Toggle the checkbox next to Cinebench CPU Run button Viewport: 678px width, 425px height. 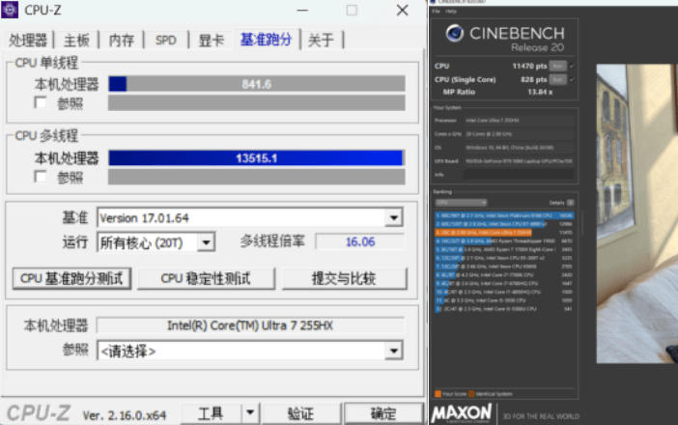pos(572,66)
